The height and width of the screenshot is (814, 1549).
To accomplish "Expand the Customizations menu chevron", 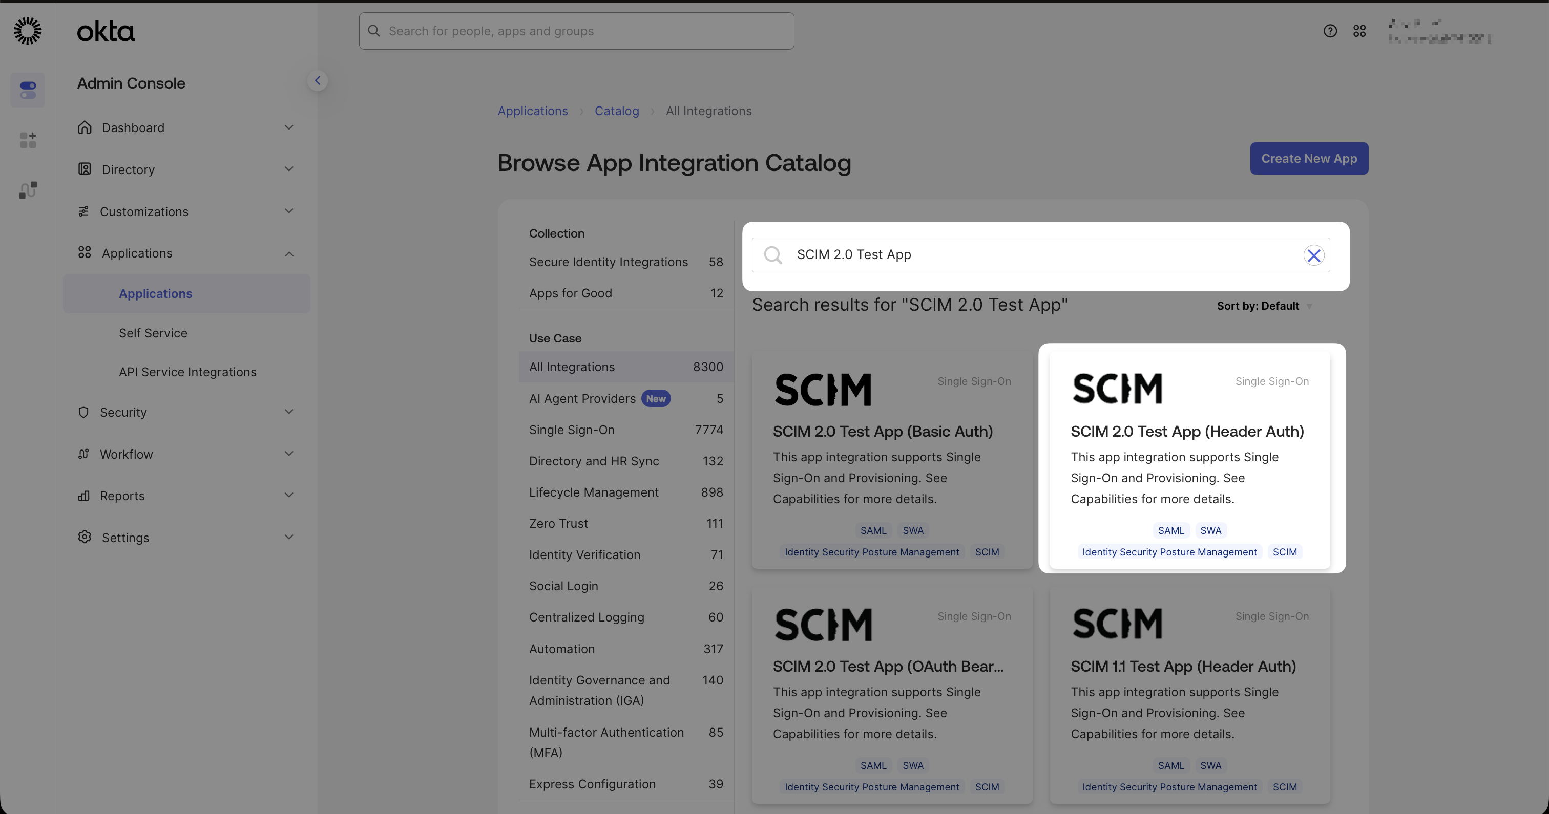I will pyautogui.click(x=289, y=211).
